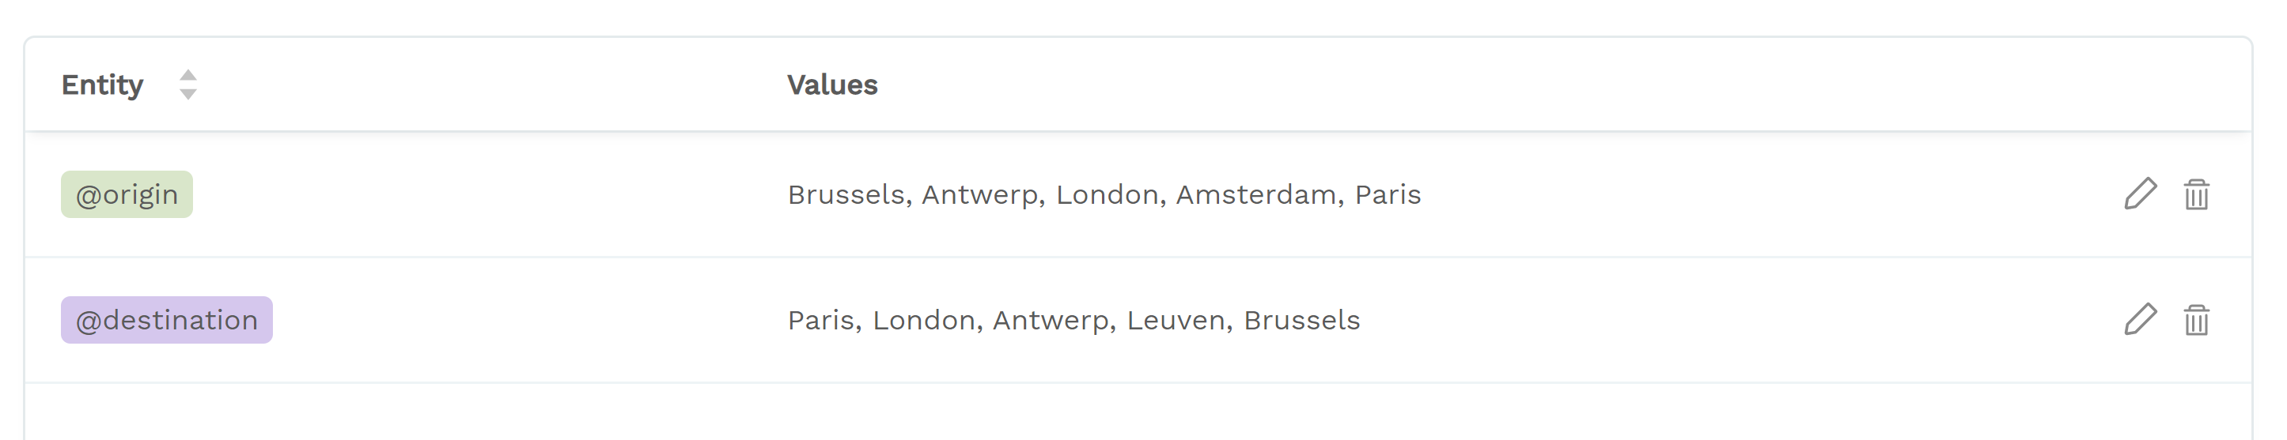Viewport: 2287px width, 440px height.
Task: Select the purple @destination entity tag
Action: pyautogui.click(x=167, y=320)
